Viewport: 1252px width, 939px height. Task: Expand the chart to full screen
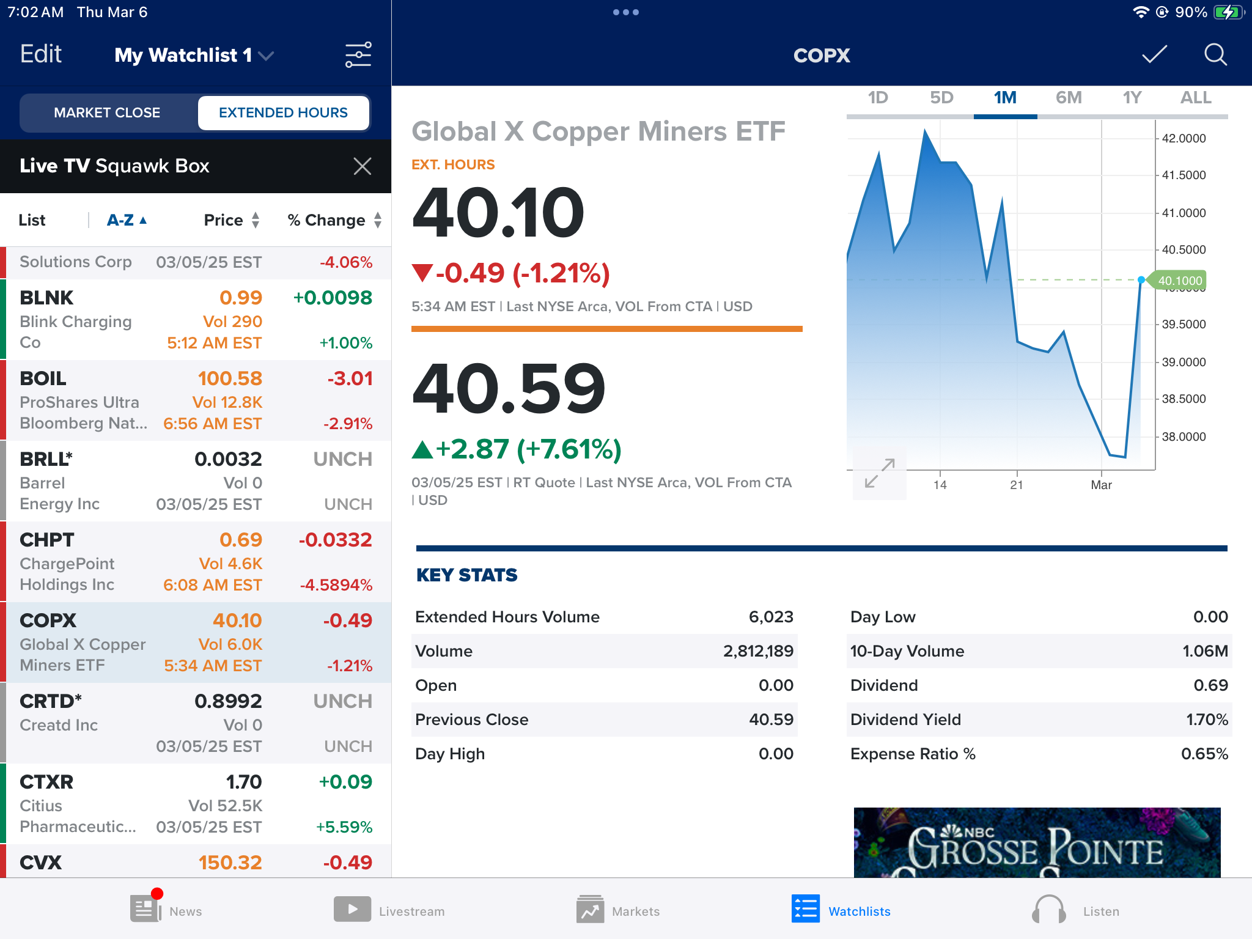pos(880,473)
